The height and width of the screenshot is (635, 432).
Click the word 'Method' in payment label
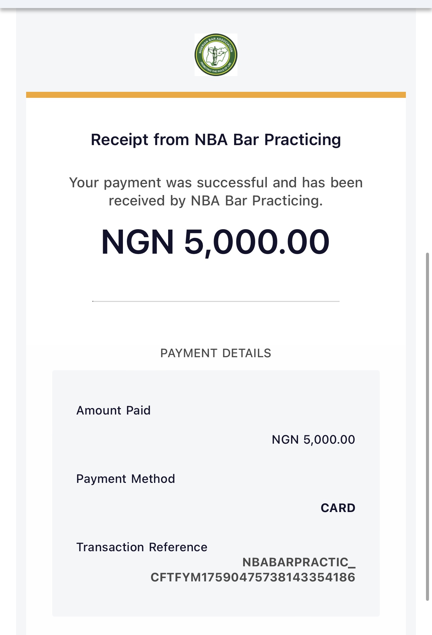[153, 479]
